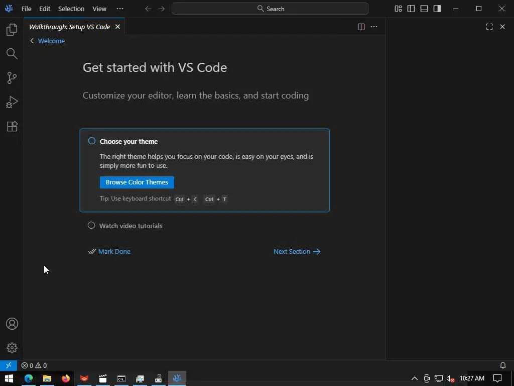Open the Extensions view
This screenshot has width=514, height=386.
click(x=12, y=126)
